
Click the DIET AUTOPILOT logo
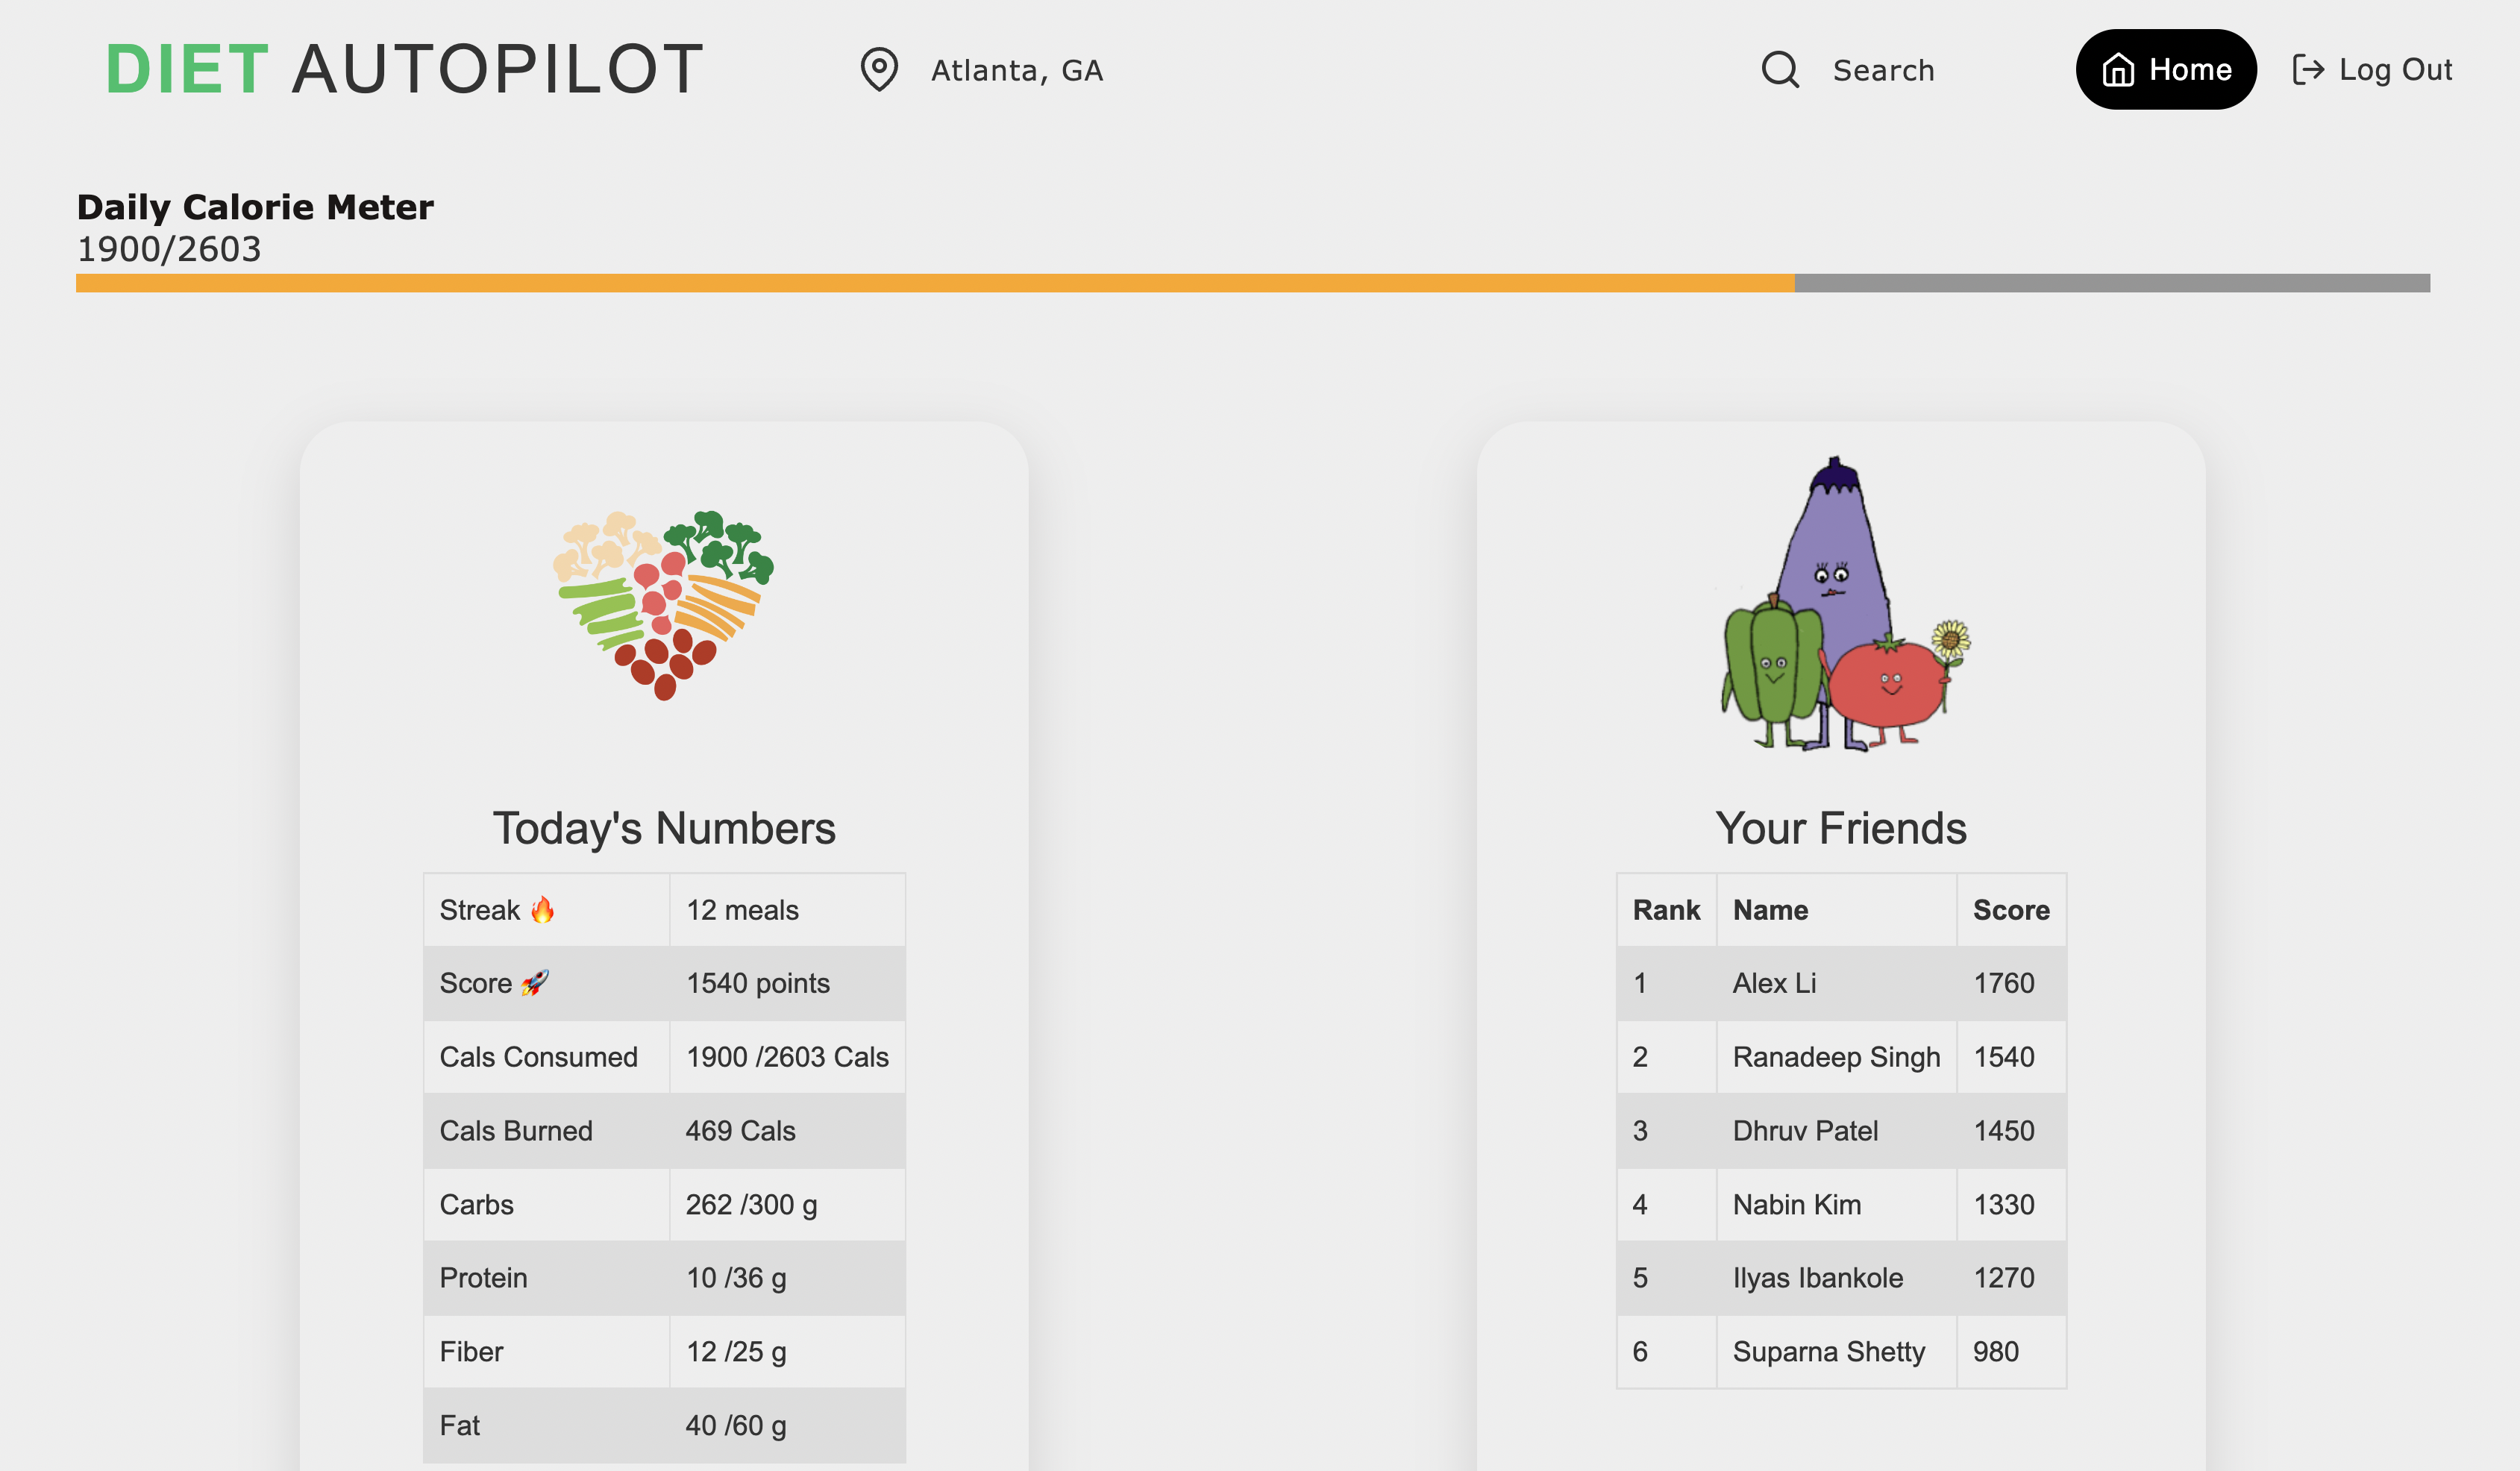[x=404, y=70]
